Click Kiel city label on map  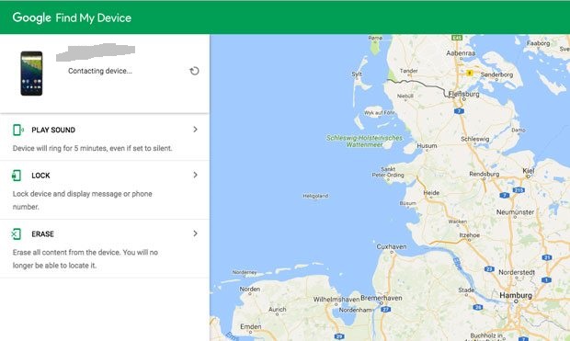tap(529, 171)
